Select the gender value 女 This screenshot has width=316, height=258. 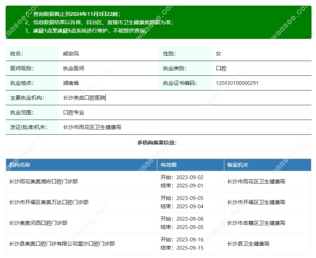click(219, 54)
